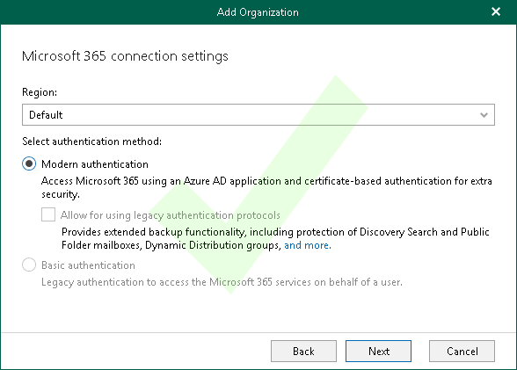
Task: Click the 'Modern authentication' label text
Action: [95, 164]
